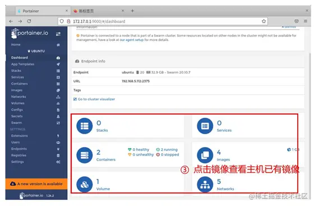Click the Pocket save icon in toolbar
314x206 pixels.
(x=297, y=21)
